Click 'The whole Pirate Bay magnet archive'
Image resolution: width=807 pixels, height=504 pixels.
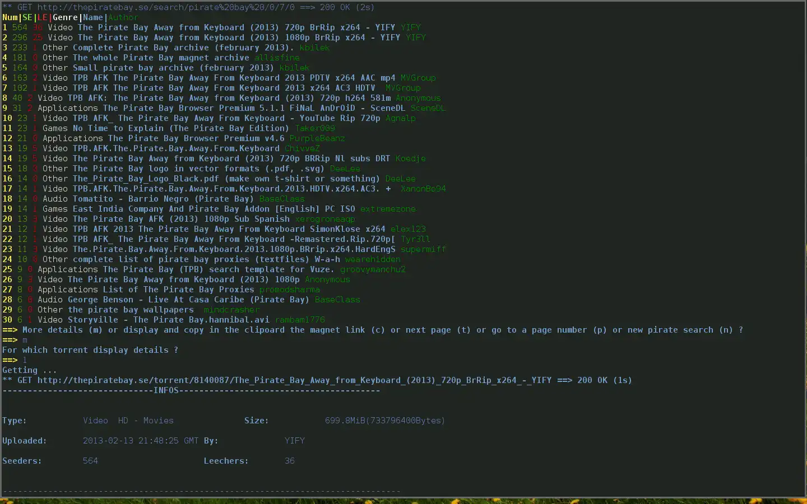tap(161, 58)
